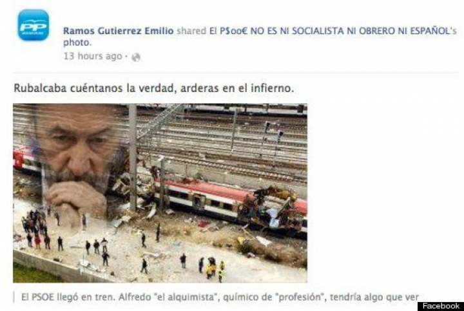The image size is (464, 311).
Task: Enlarge the shared train wreck photo
Action: [160, 193]
